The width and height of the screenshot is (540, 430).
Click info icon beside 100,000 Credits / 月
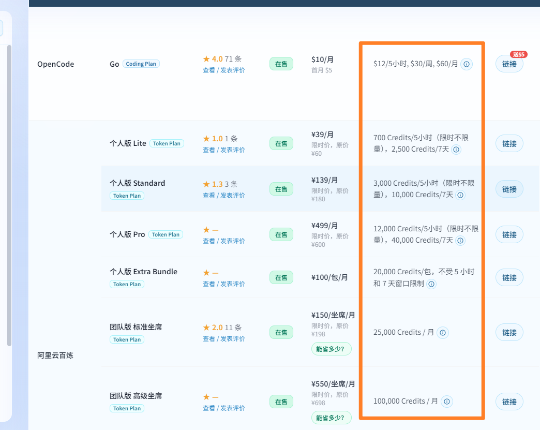(447, 402)
